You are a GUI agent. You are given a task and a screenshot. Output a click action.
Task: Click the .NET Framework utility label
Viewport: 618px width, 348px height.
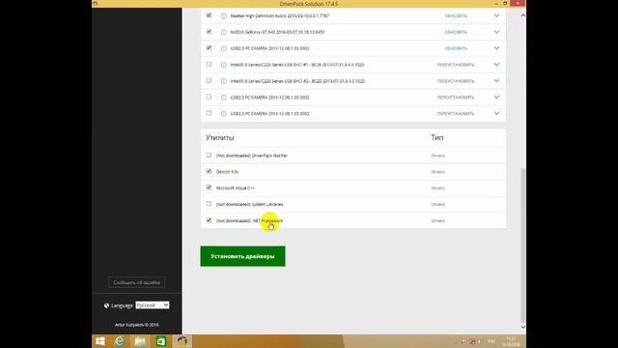point(249,220)
